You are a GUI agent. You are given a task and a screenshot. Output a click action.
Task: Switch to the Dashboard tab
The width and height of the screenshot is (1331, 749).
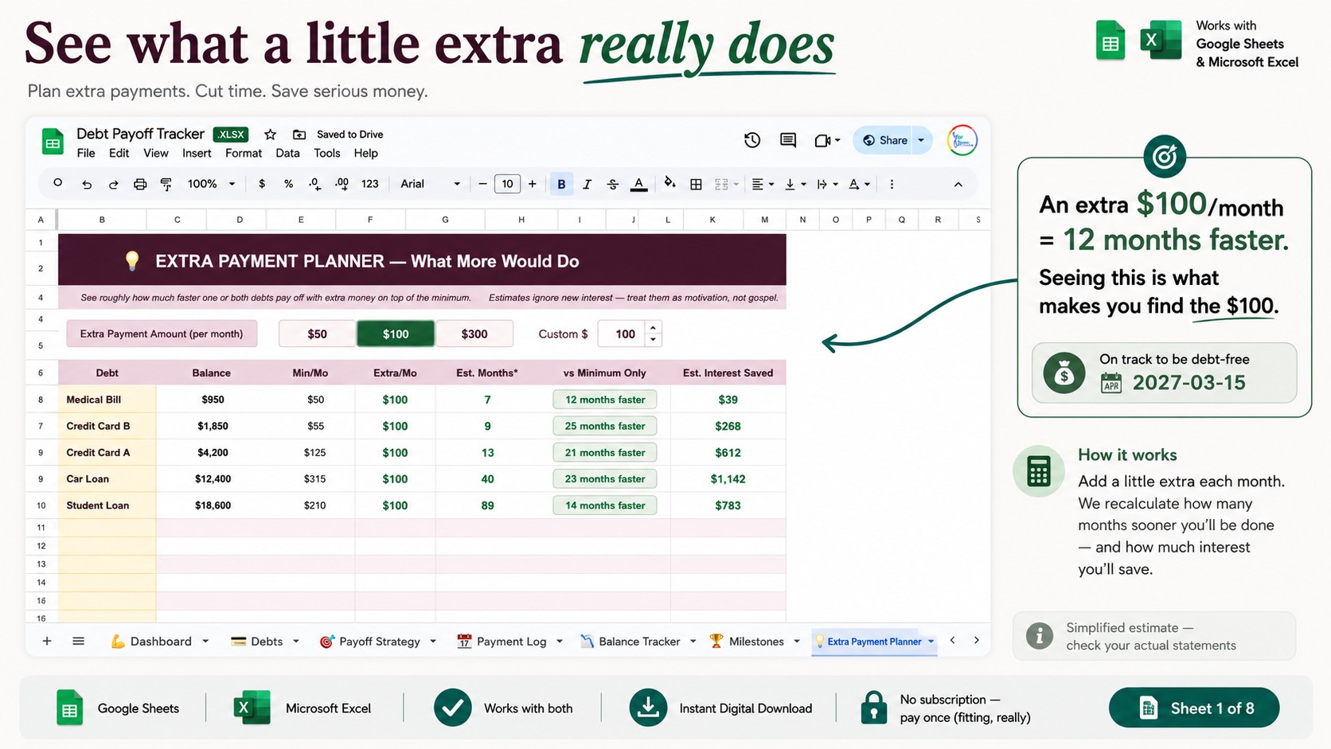(159, 641)
